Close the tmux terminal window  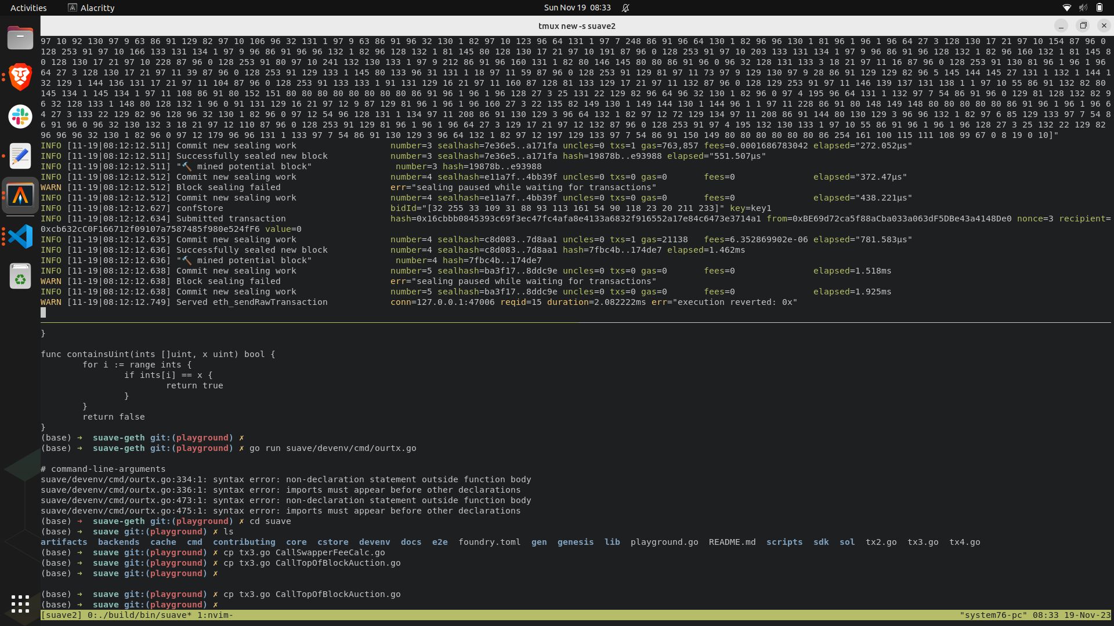coord(1104,26)
